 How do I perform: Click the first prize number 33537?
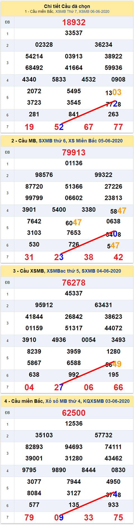74,33
